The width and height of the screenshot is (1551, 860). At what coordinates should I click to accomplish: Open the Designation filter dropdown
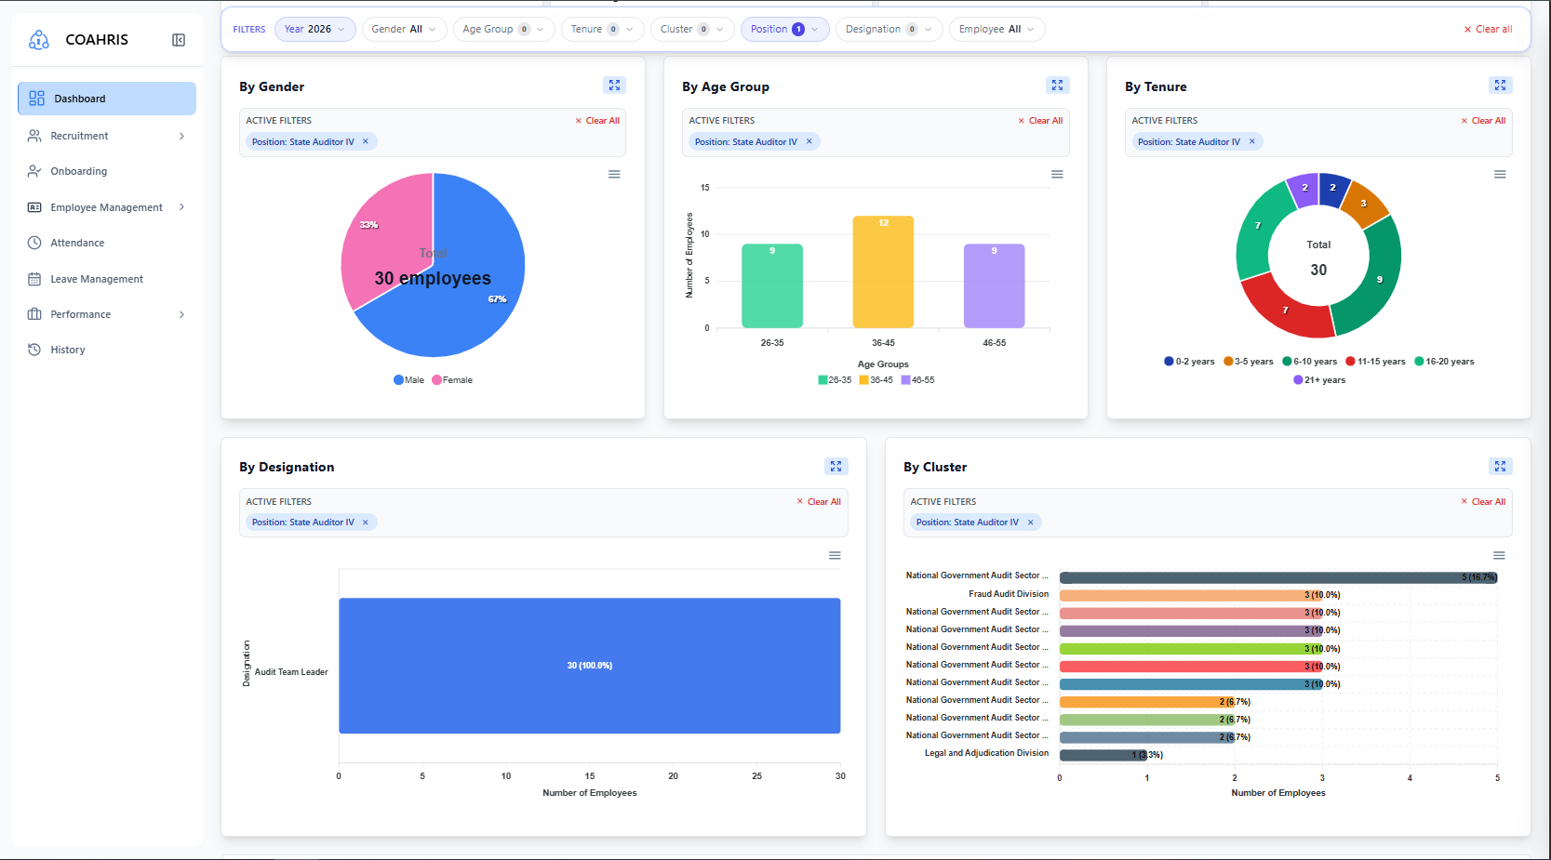(x=889, y=30)
